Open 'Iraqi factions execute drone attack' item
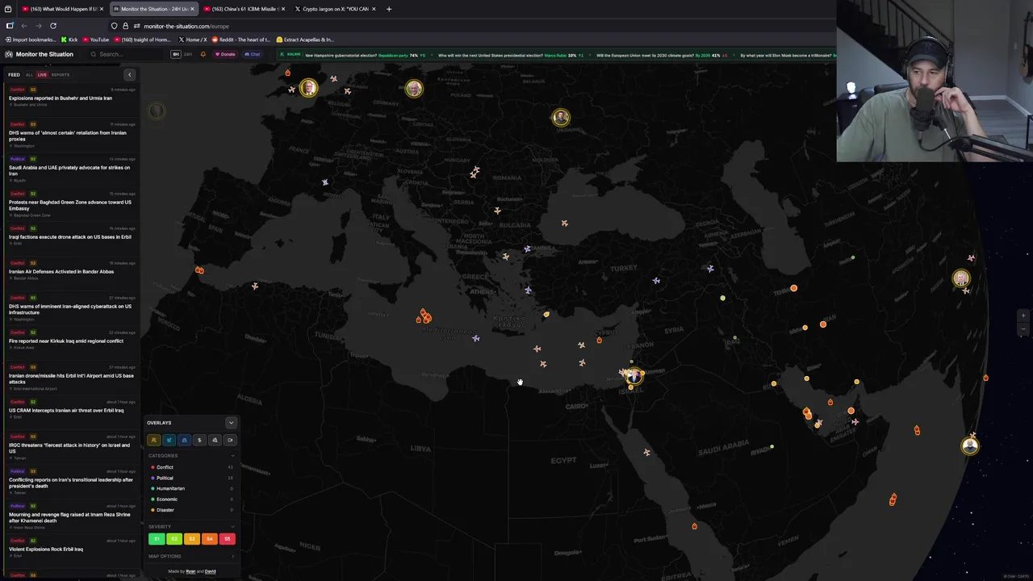1033x581 pixels. pyautogui.click(x=71, y=236)
